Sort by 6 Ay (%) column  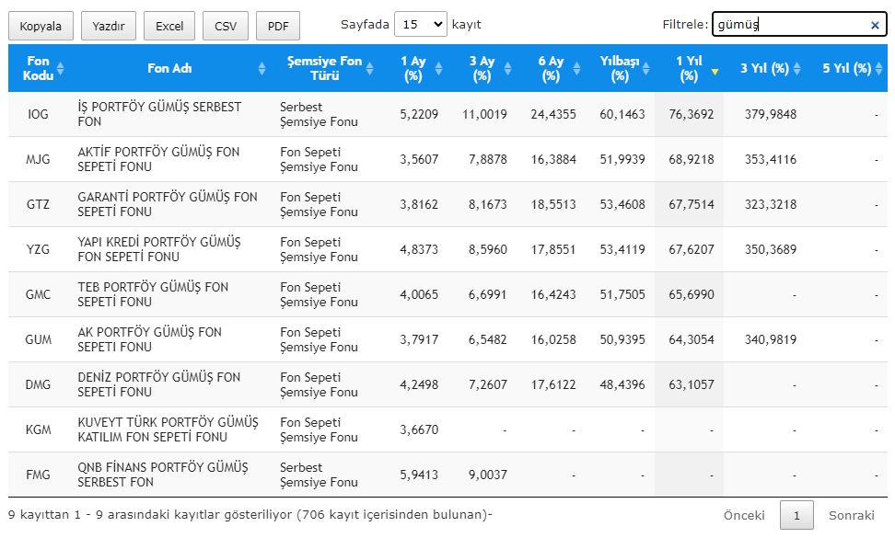click(x=552, y=68)
